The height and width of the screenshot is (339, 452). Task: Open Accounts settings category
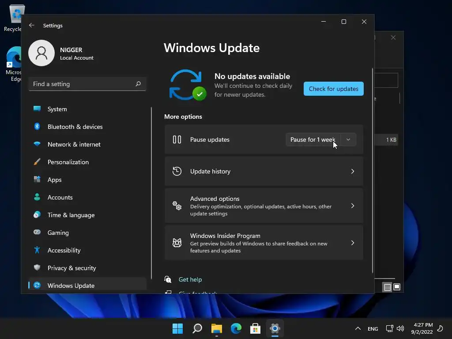[x=88, y=197]
